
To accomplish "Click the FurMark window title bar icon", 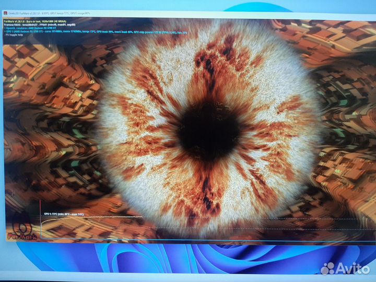I will [x=5, y=13].
